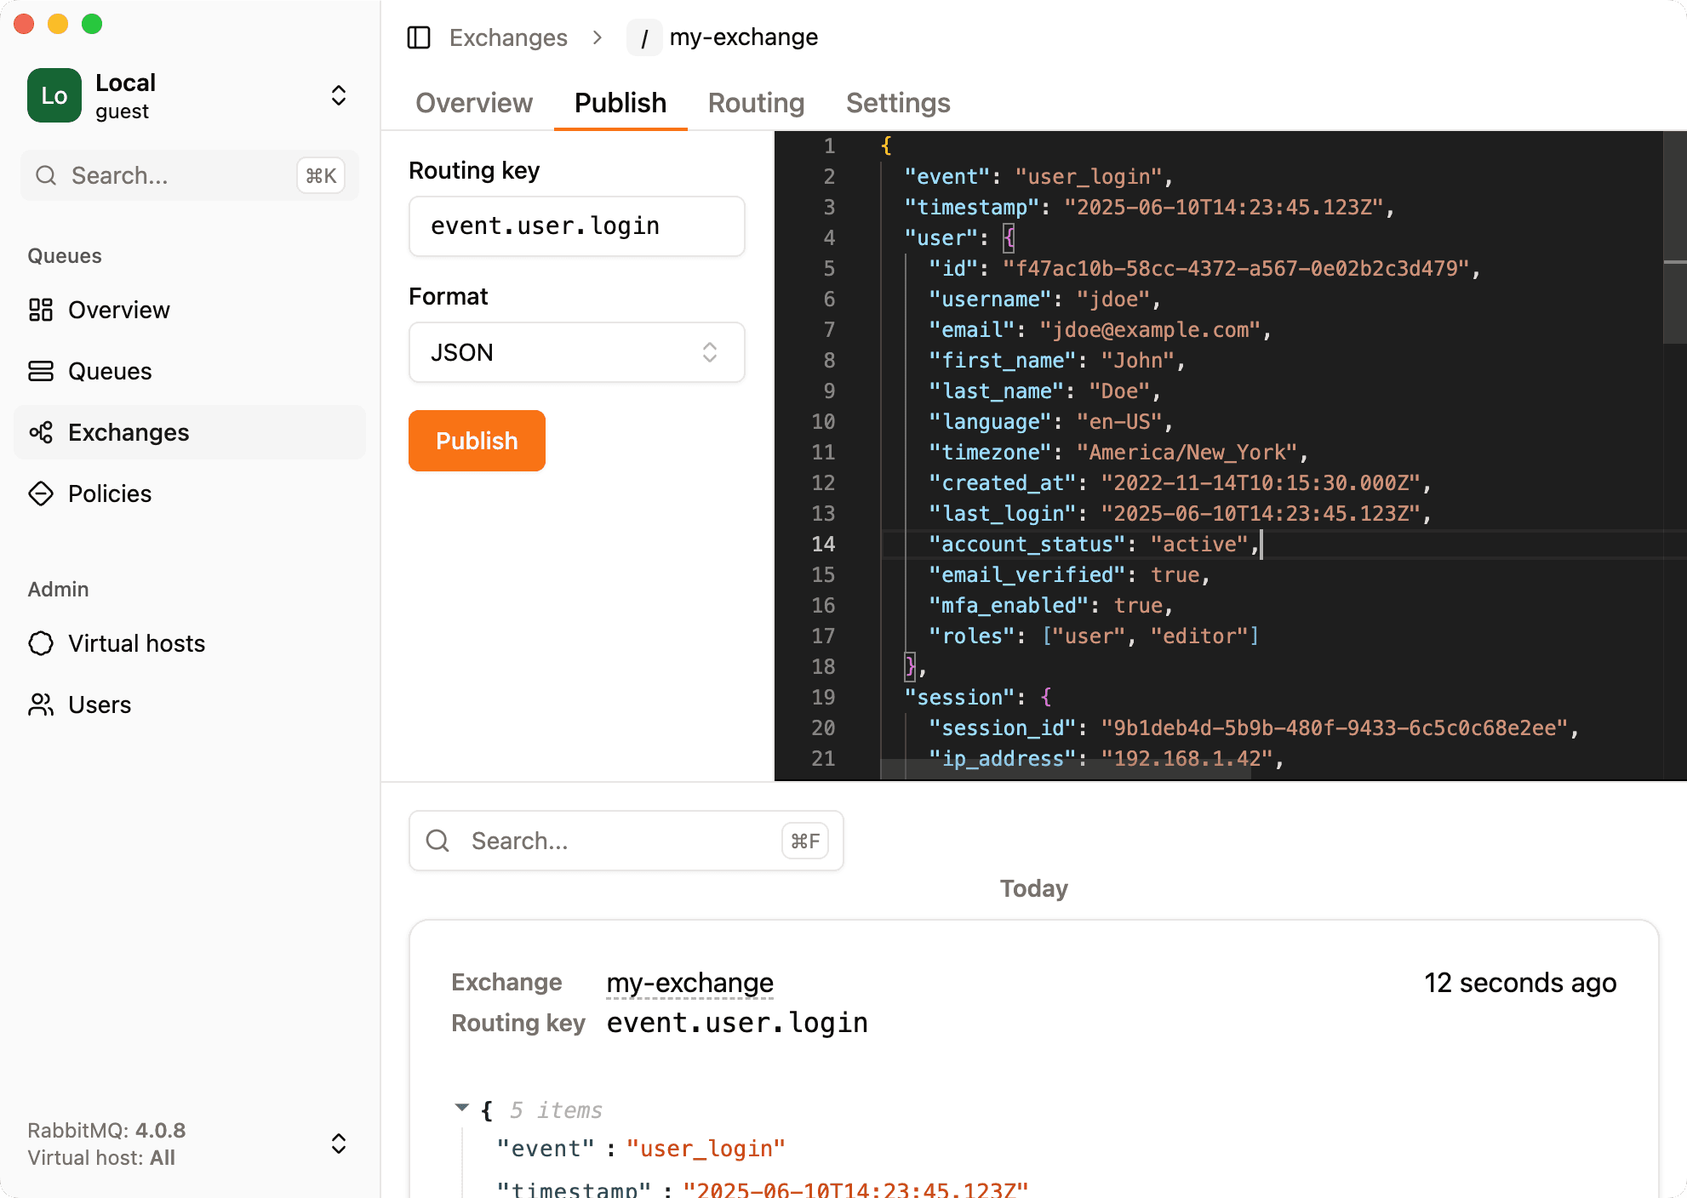Collapse the published message JSON tree
Screen dimensions: 1687x1198
[462, 1107]
